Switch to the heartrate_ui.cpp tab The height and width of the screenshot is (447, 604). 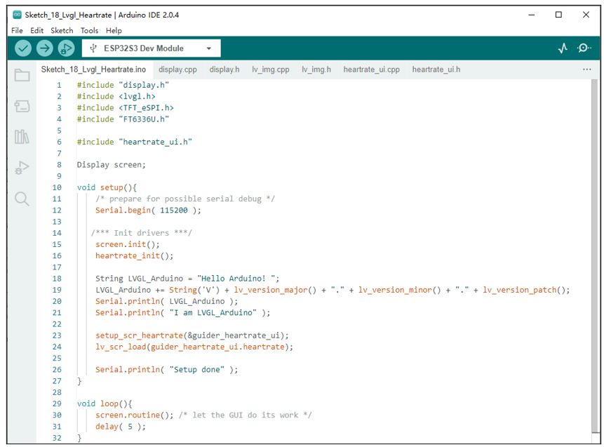coord(371,69)
